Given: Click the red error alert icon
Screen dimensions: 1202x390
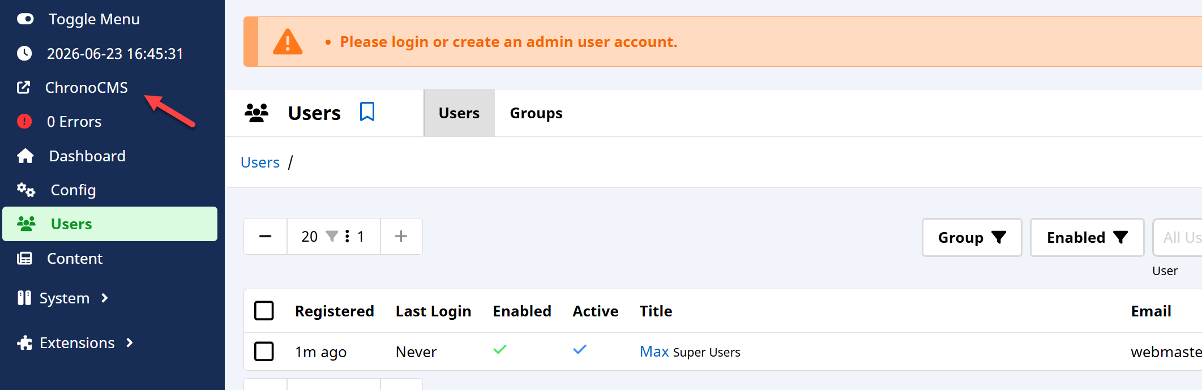Looking at the screenshot, I should [x=24, y=121].
